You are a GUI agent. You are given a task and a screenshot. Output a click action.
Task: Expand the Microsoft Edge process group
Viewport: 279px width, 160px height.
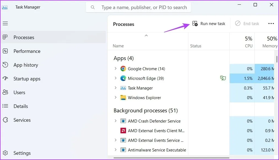click(116, 78)
